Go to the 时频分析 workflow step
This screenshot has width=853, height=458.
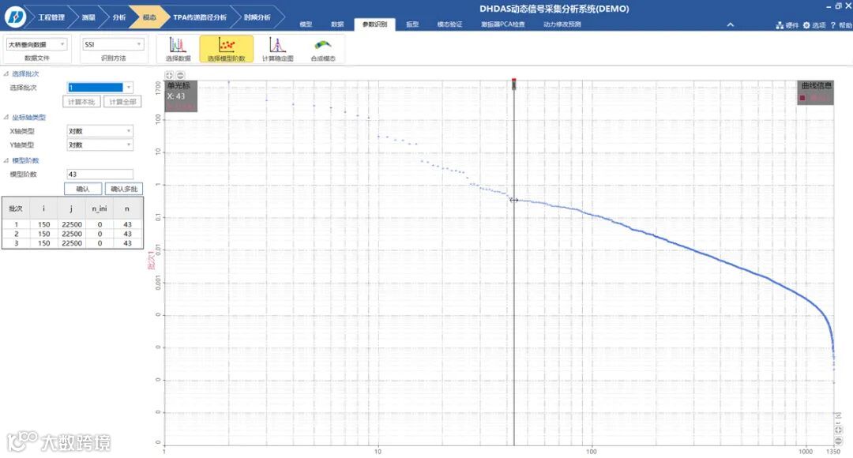pyautogui.click(x=257, y=17)
